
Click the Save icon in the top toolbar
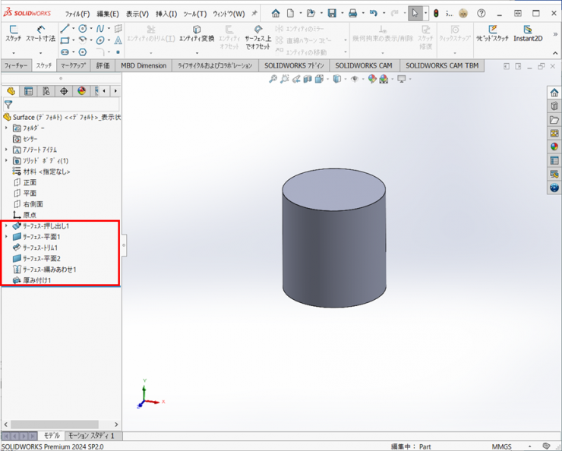pyautogui.click(x=332, y=14)
